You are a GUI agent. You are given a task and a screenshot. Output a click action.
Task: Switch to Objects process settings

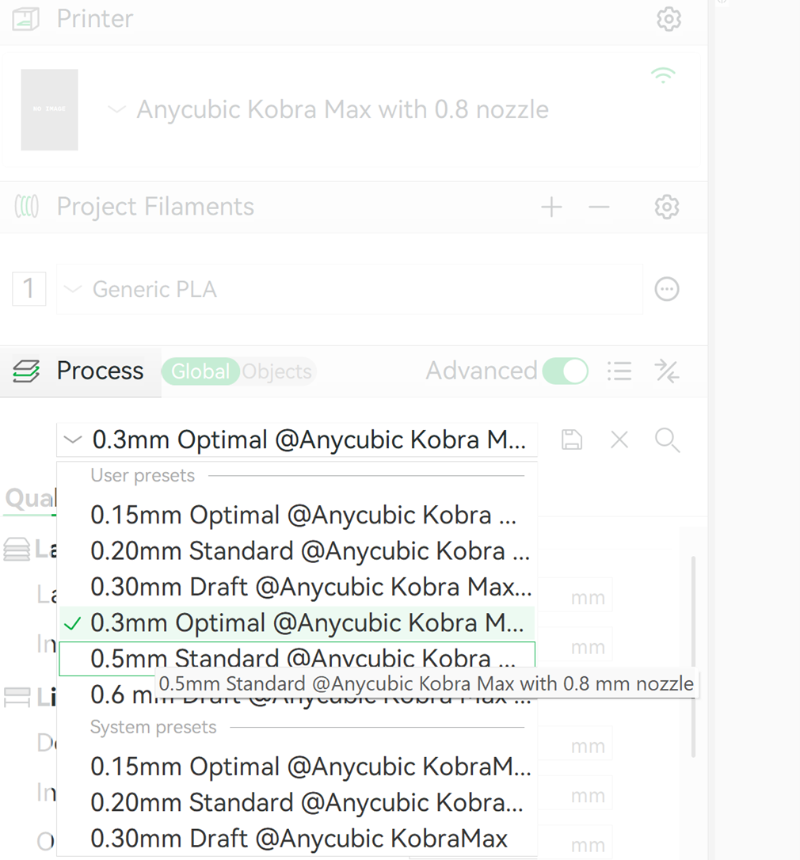pyautogui.click(x=276, y=371)
